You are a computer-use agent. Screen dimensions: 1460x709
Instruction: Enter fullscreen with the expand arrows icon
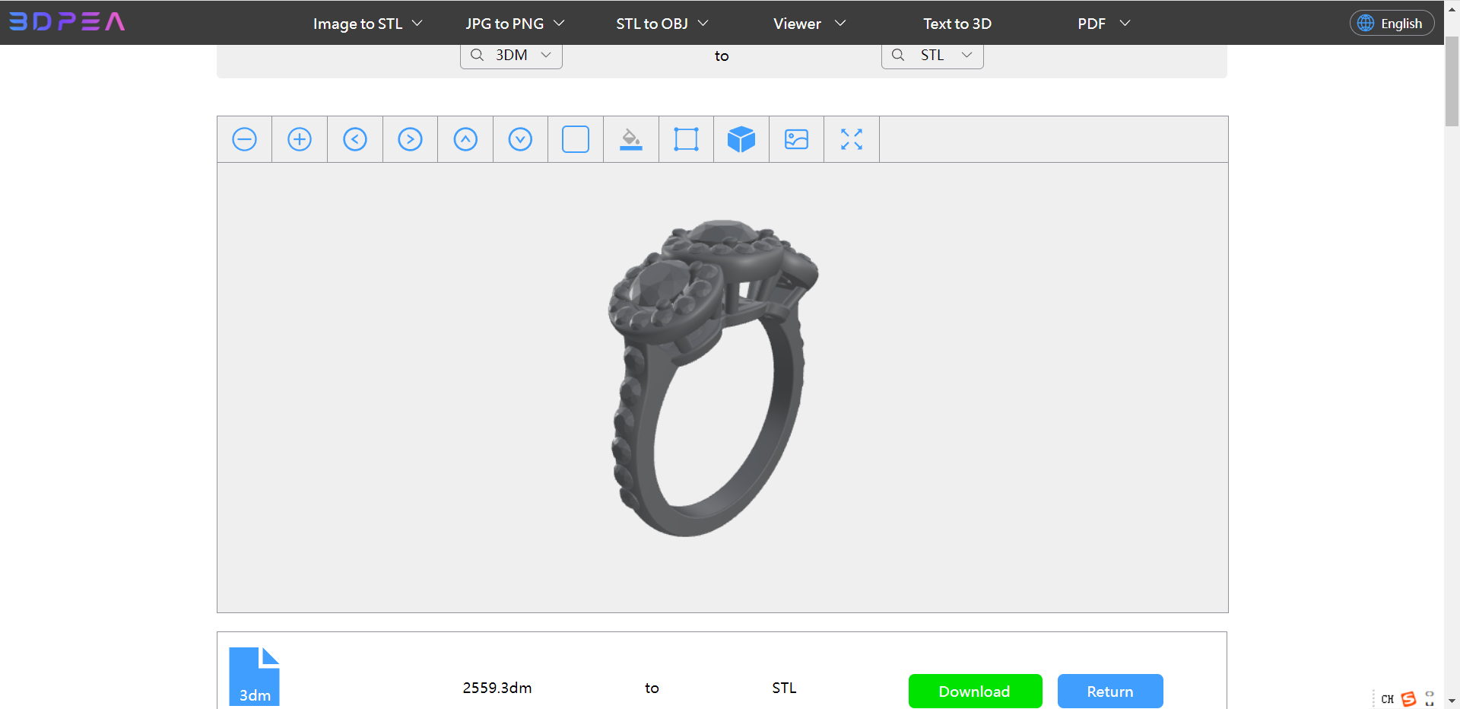click(x=852, y=139)
